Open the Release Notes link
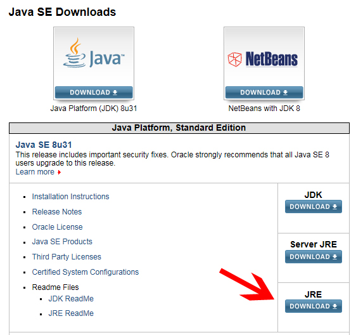356x335 pixels. coord(57,212)
